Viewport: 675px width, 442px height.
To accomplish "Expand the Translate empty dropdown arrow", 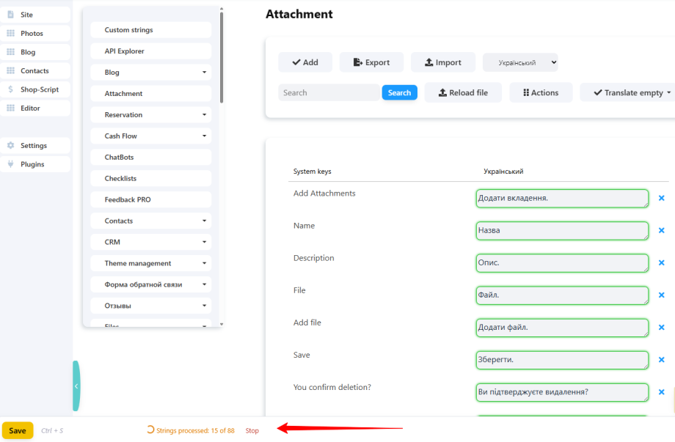I will pyautogui.click(x=669, y=92).
